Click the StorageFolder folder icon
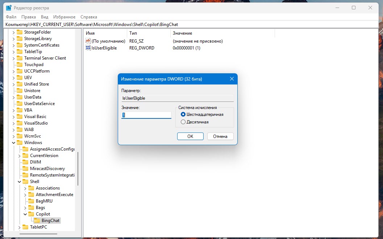 [x=19, y=32]
